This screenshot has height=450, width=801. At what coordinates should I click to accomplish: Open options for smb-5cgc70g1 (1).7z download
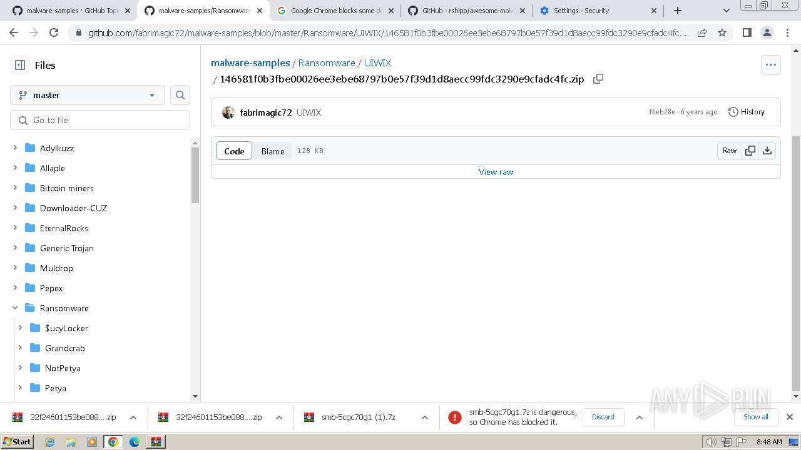point(425,417)
